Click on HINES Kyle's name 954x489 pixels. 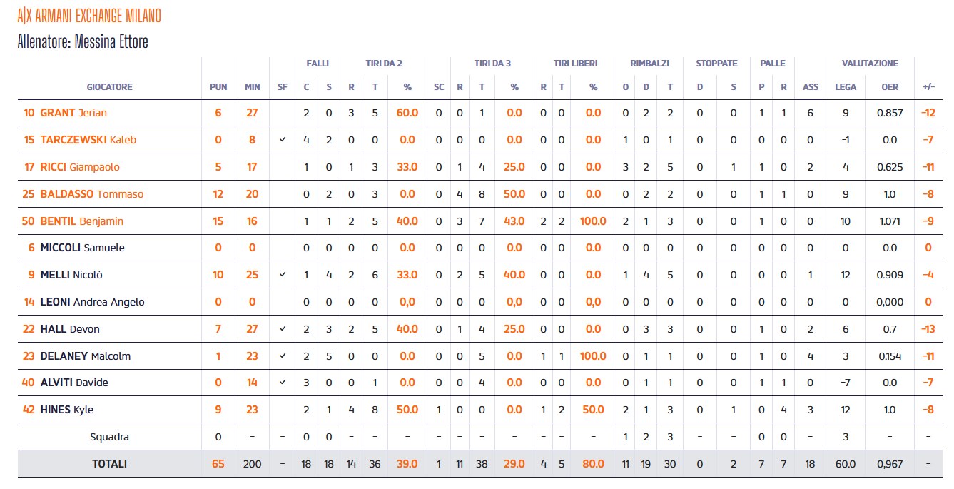tap(66, 410)
